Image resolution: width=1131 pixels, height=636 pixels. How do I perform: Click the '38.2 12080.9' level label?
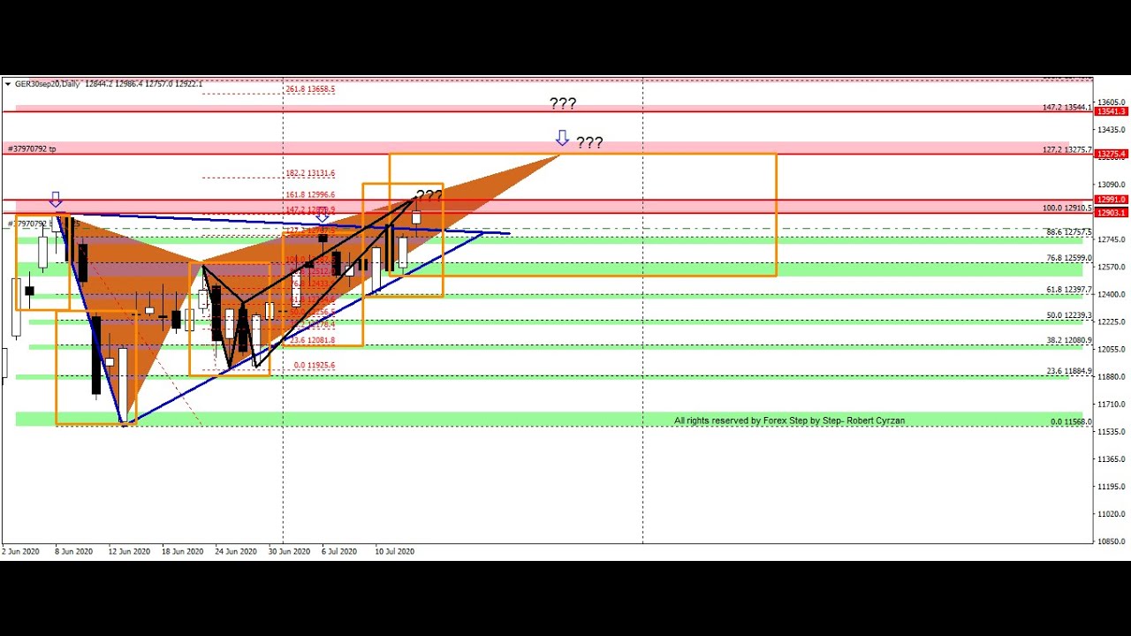point(1069,340)
